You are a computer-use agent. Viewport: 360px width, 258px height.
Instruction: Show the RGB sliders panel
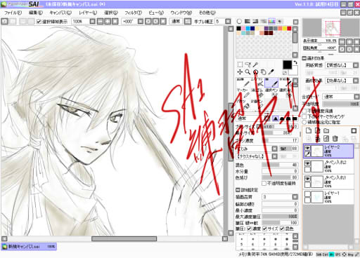[247, 22]
